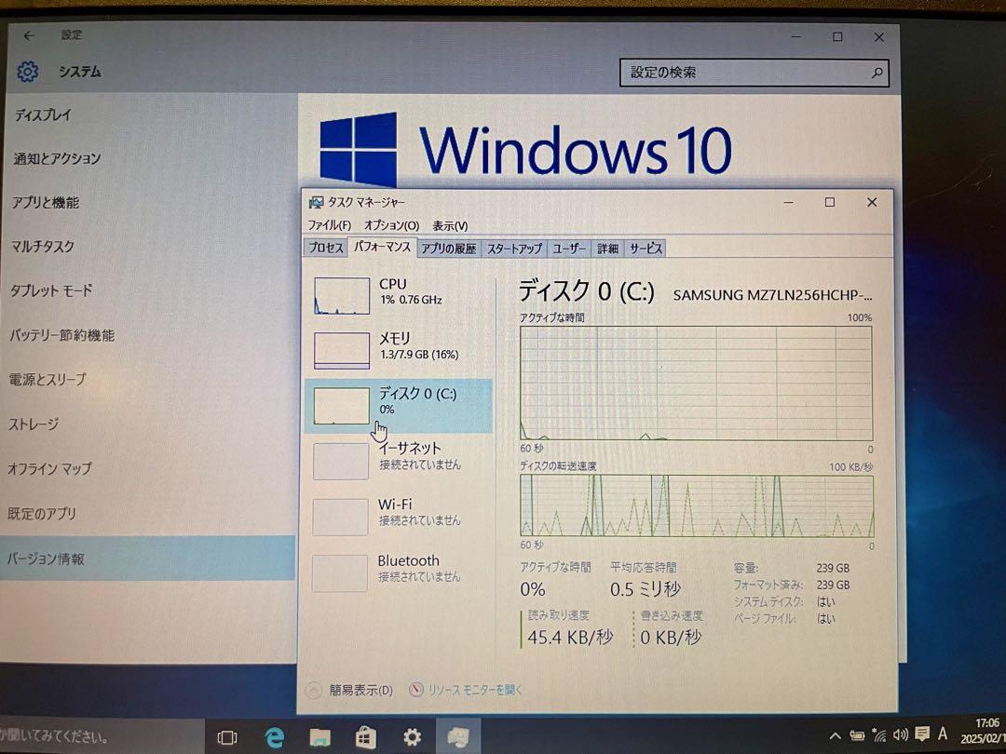1006x754 pixels.
Task: Click the Cortana search box on taskbar
Action: click(102, 736)
